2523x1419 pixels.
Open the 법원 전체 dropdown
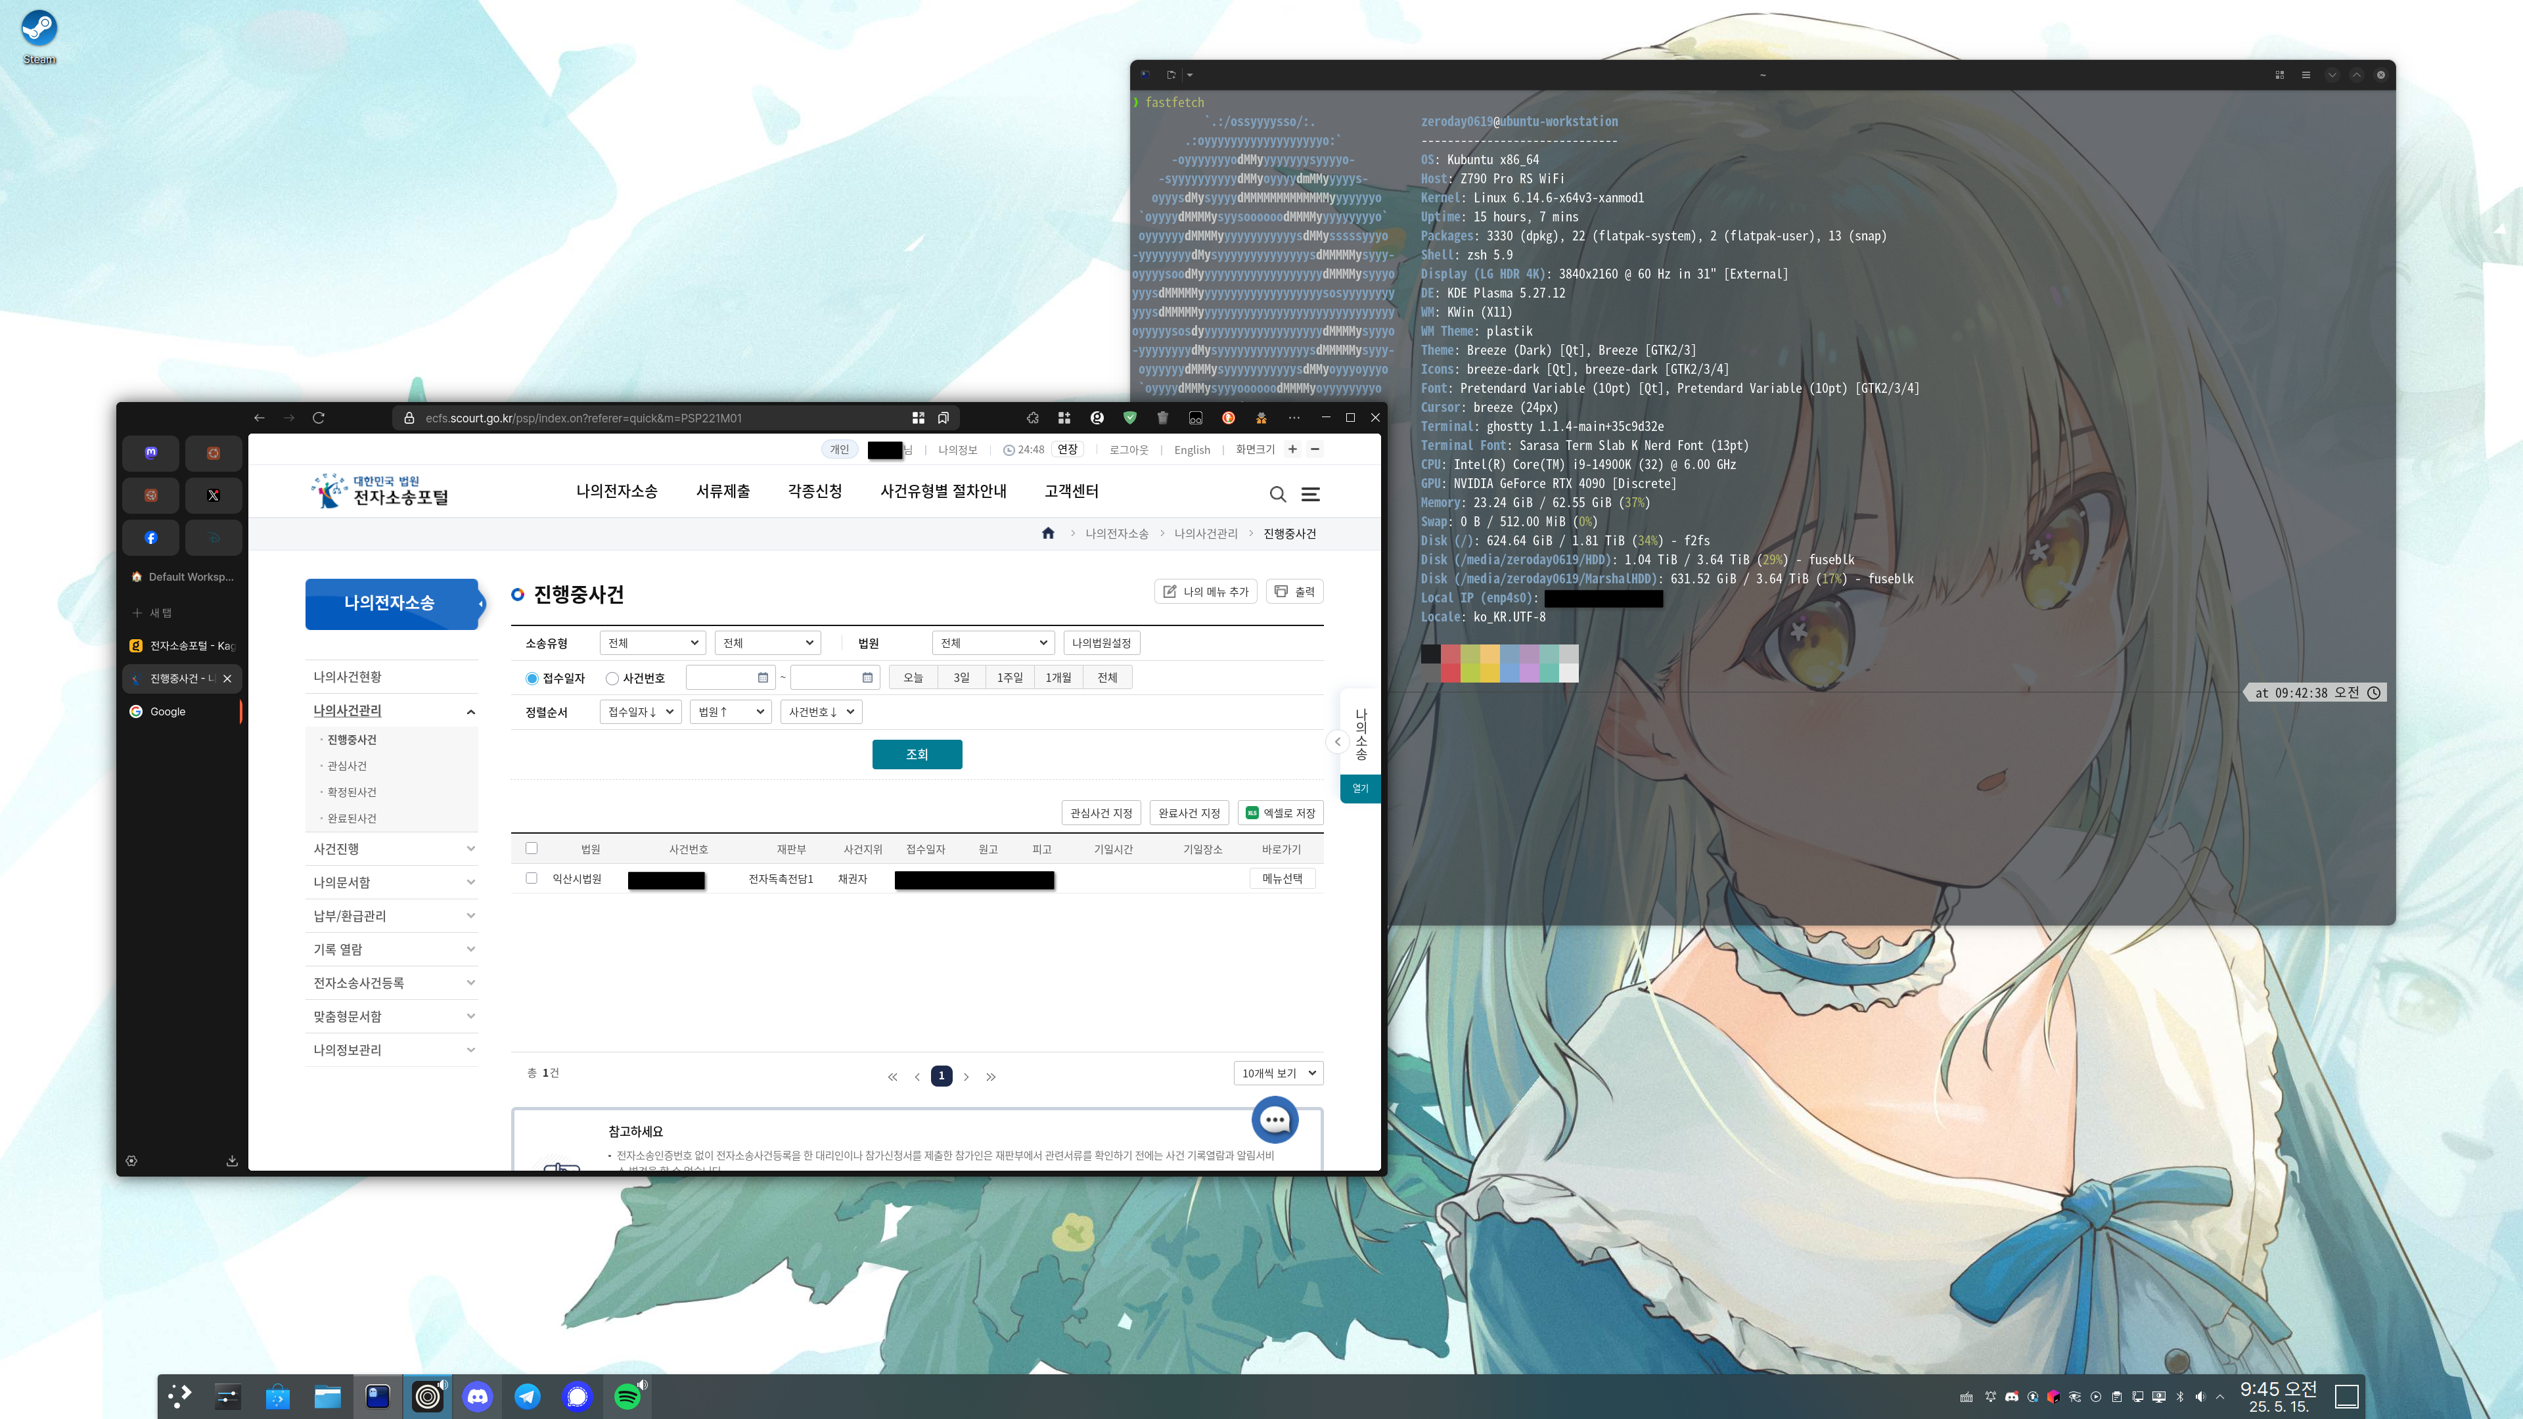[993, 643]
